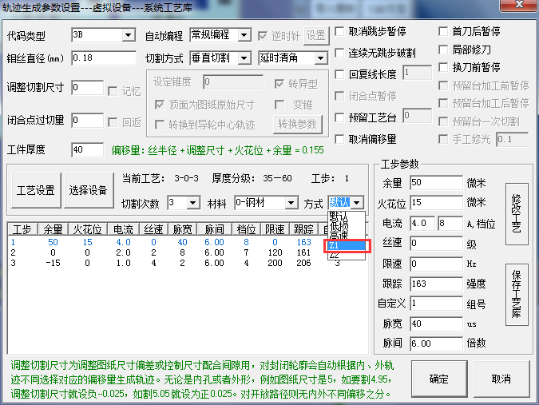The height and width of the screenshot is (405, 539).
Task: Click the 钼丝直径 input field
Action: (103, 58)
